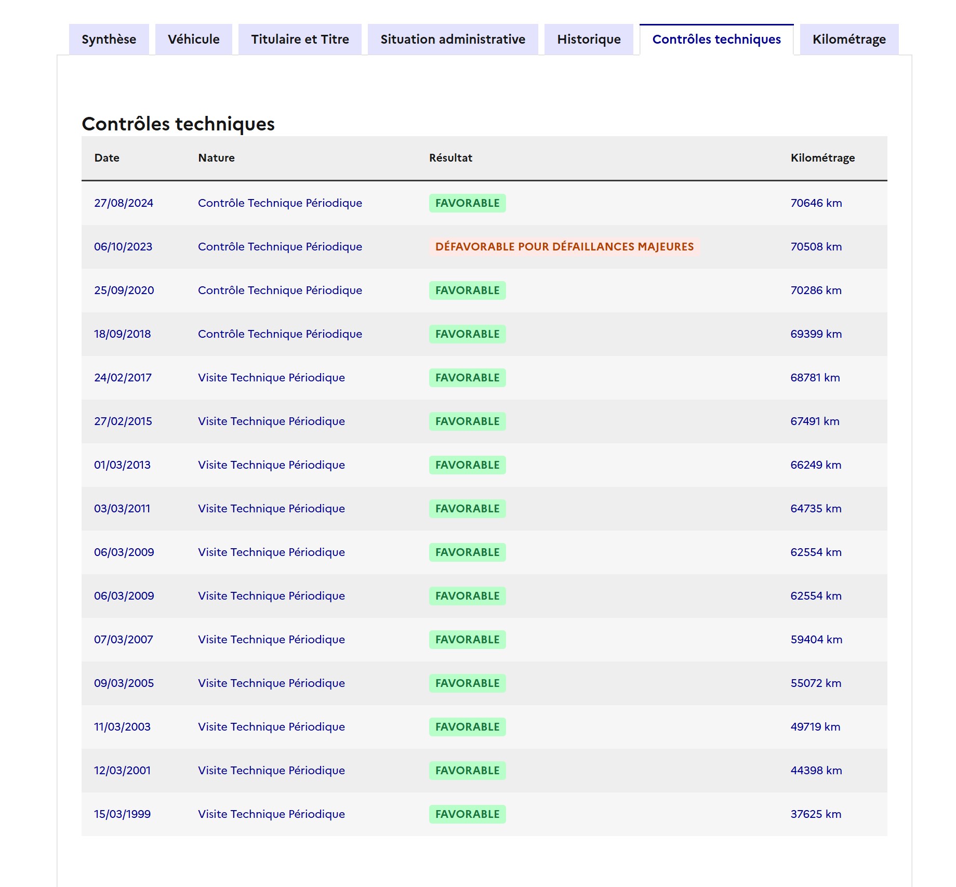The image size is (956, 887).
Task: Select mileage 69399 km
Action: pos(816,334)
